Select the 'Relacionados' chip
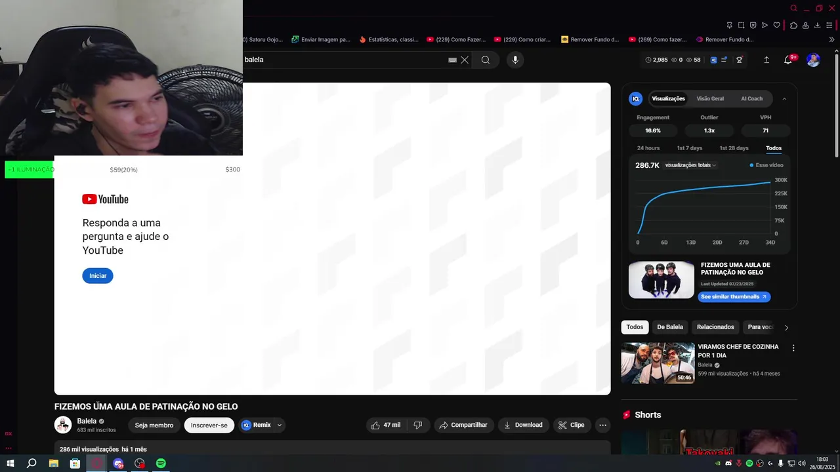The image size is (840, 472). (x=715, y=327)
